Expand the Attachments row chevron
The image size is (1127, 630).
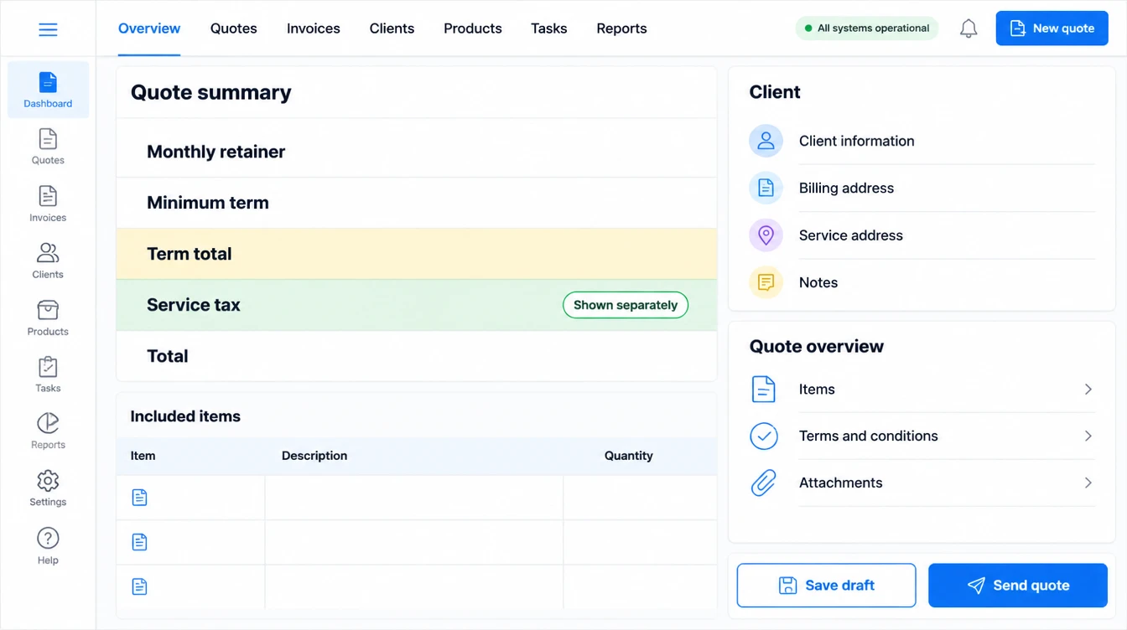coord(1088,483)
